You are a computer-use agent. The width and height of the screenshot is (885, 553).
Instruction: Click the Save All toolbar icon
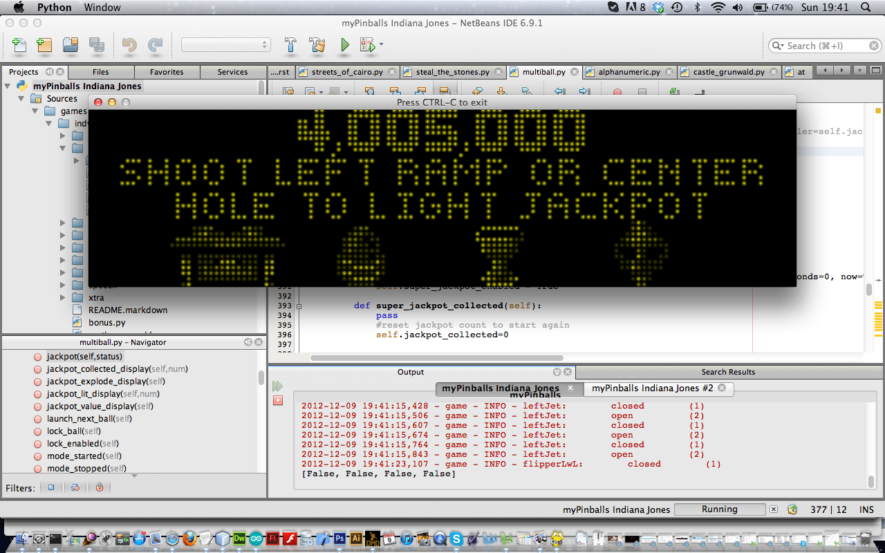point(96,46)
